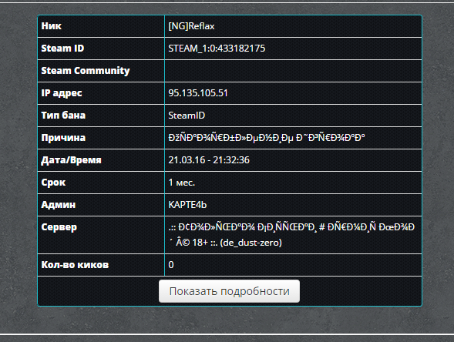Image resolution: width=454 pixels, height=342 pixels.
Task: Click the garbled reason text in Причина row
Action: coord(267,138)
